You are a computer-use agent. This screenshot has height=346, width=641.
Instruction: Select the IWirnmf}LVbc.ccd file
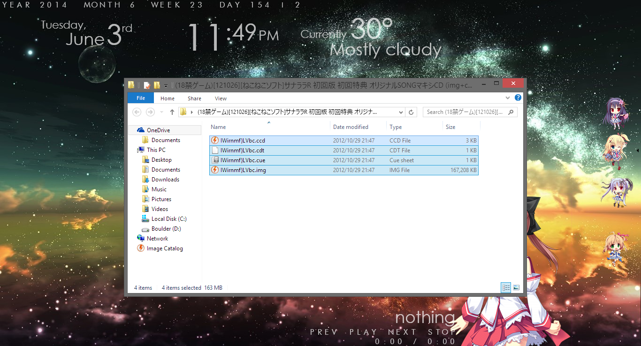(344, 141)
